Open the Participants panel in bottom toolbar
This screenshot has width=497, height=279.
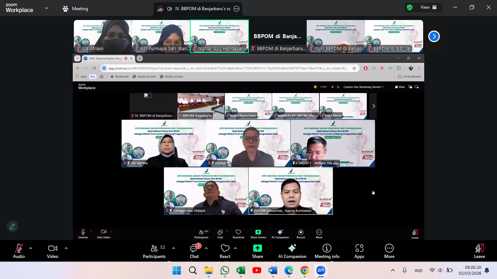coord(154,251)
